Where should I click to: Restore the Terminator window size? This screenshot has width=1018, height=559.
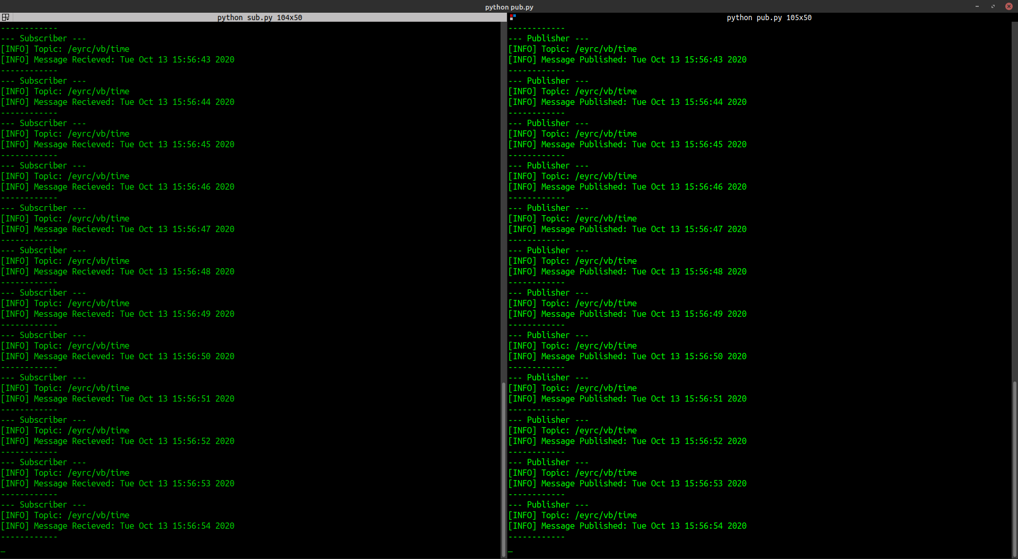[x=993, y=6]
